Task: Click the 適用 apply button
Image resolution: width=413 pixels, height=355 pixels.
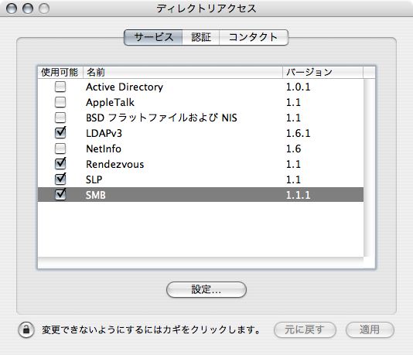Action: pyautogui.click(x=370, y=329)
